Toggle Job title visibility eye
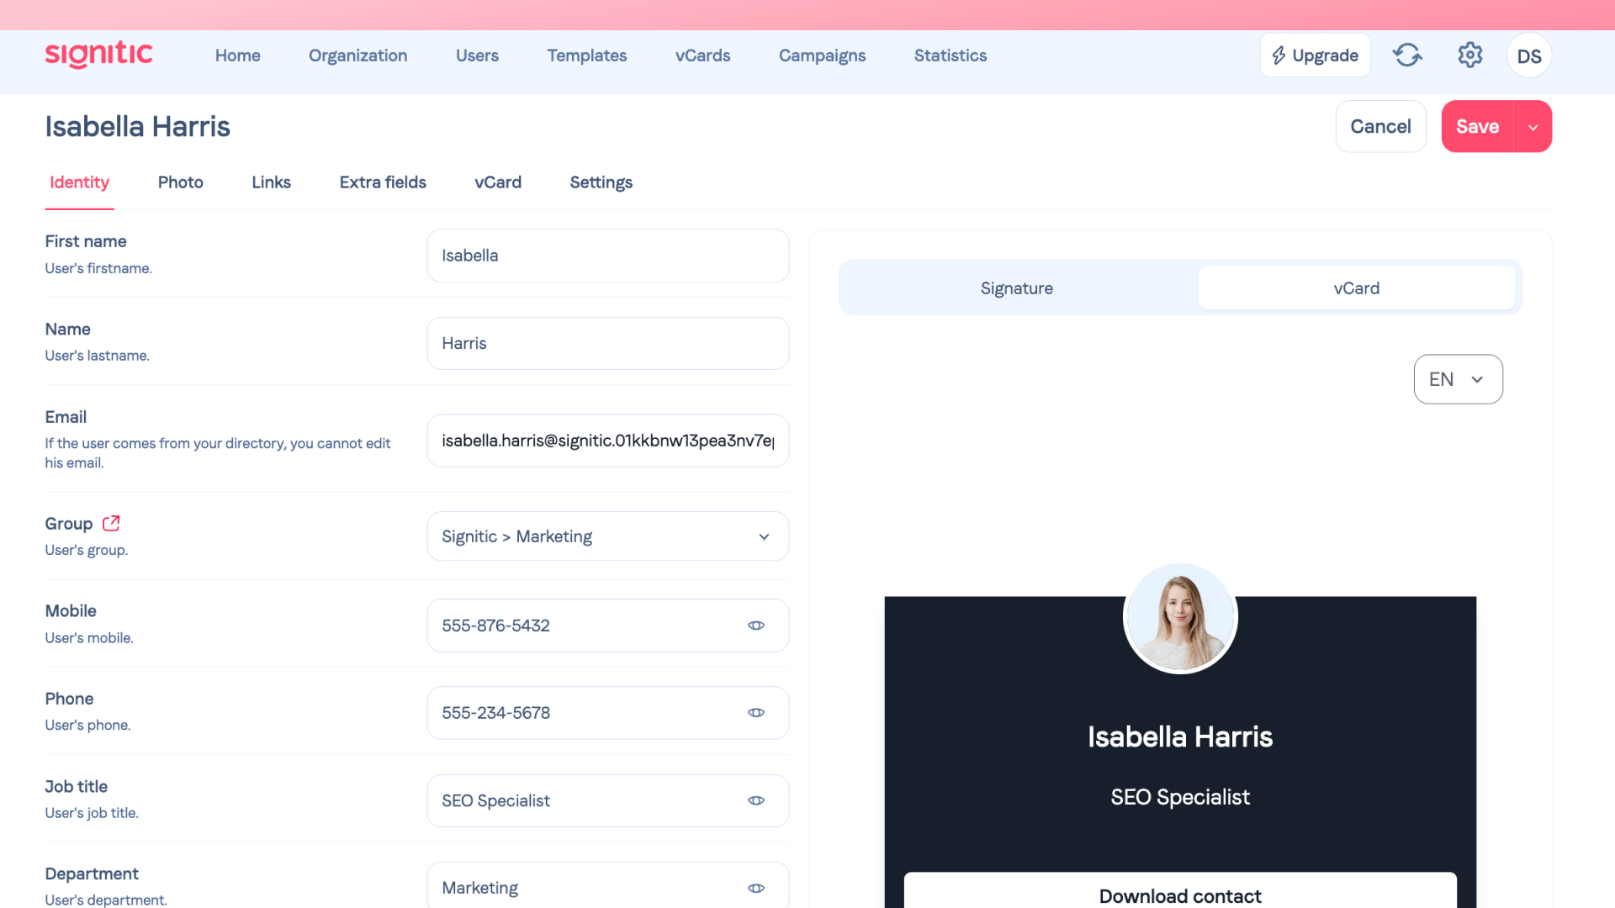Image resolution: width=1615 pixels, height=908 pixels. coord(756,800)
